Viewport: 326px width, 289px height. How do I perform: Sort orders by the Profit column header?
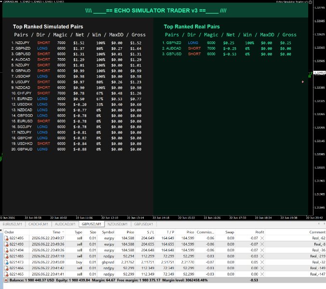(260, 232)
